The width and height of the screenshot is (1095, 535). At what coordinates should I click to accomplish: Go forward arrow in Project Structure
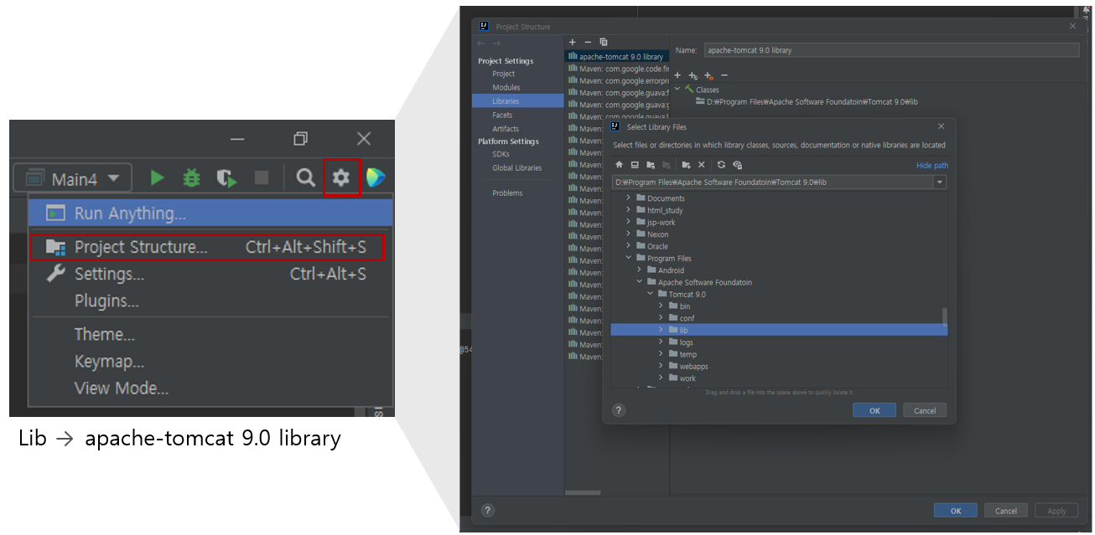496,43
